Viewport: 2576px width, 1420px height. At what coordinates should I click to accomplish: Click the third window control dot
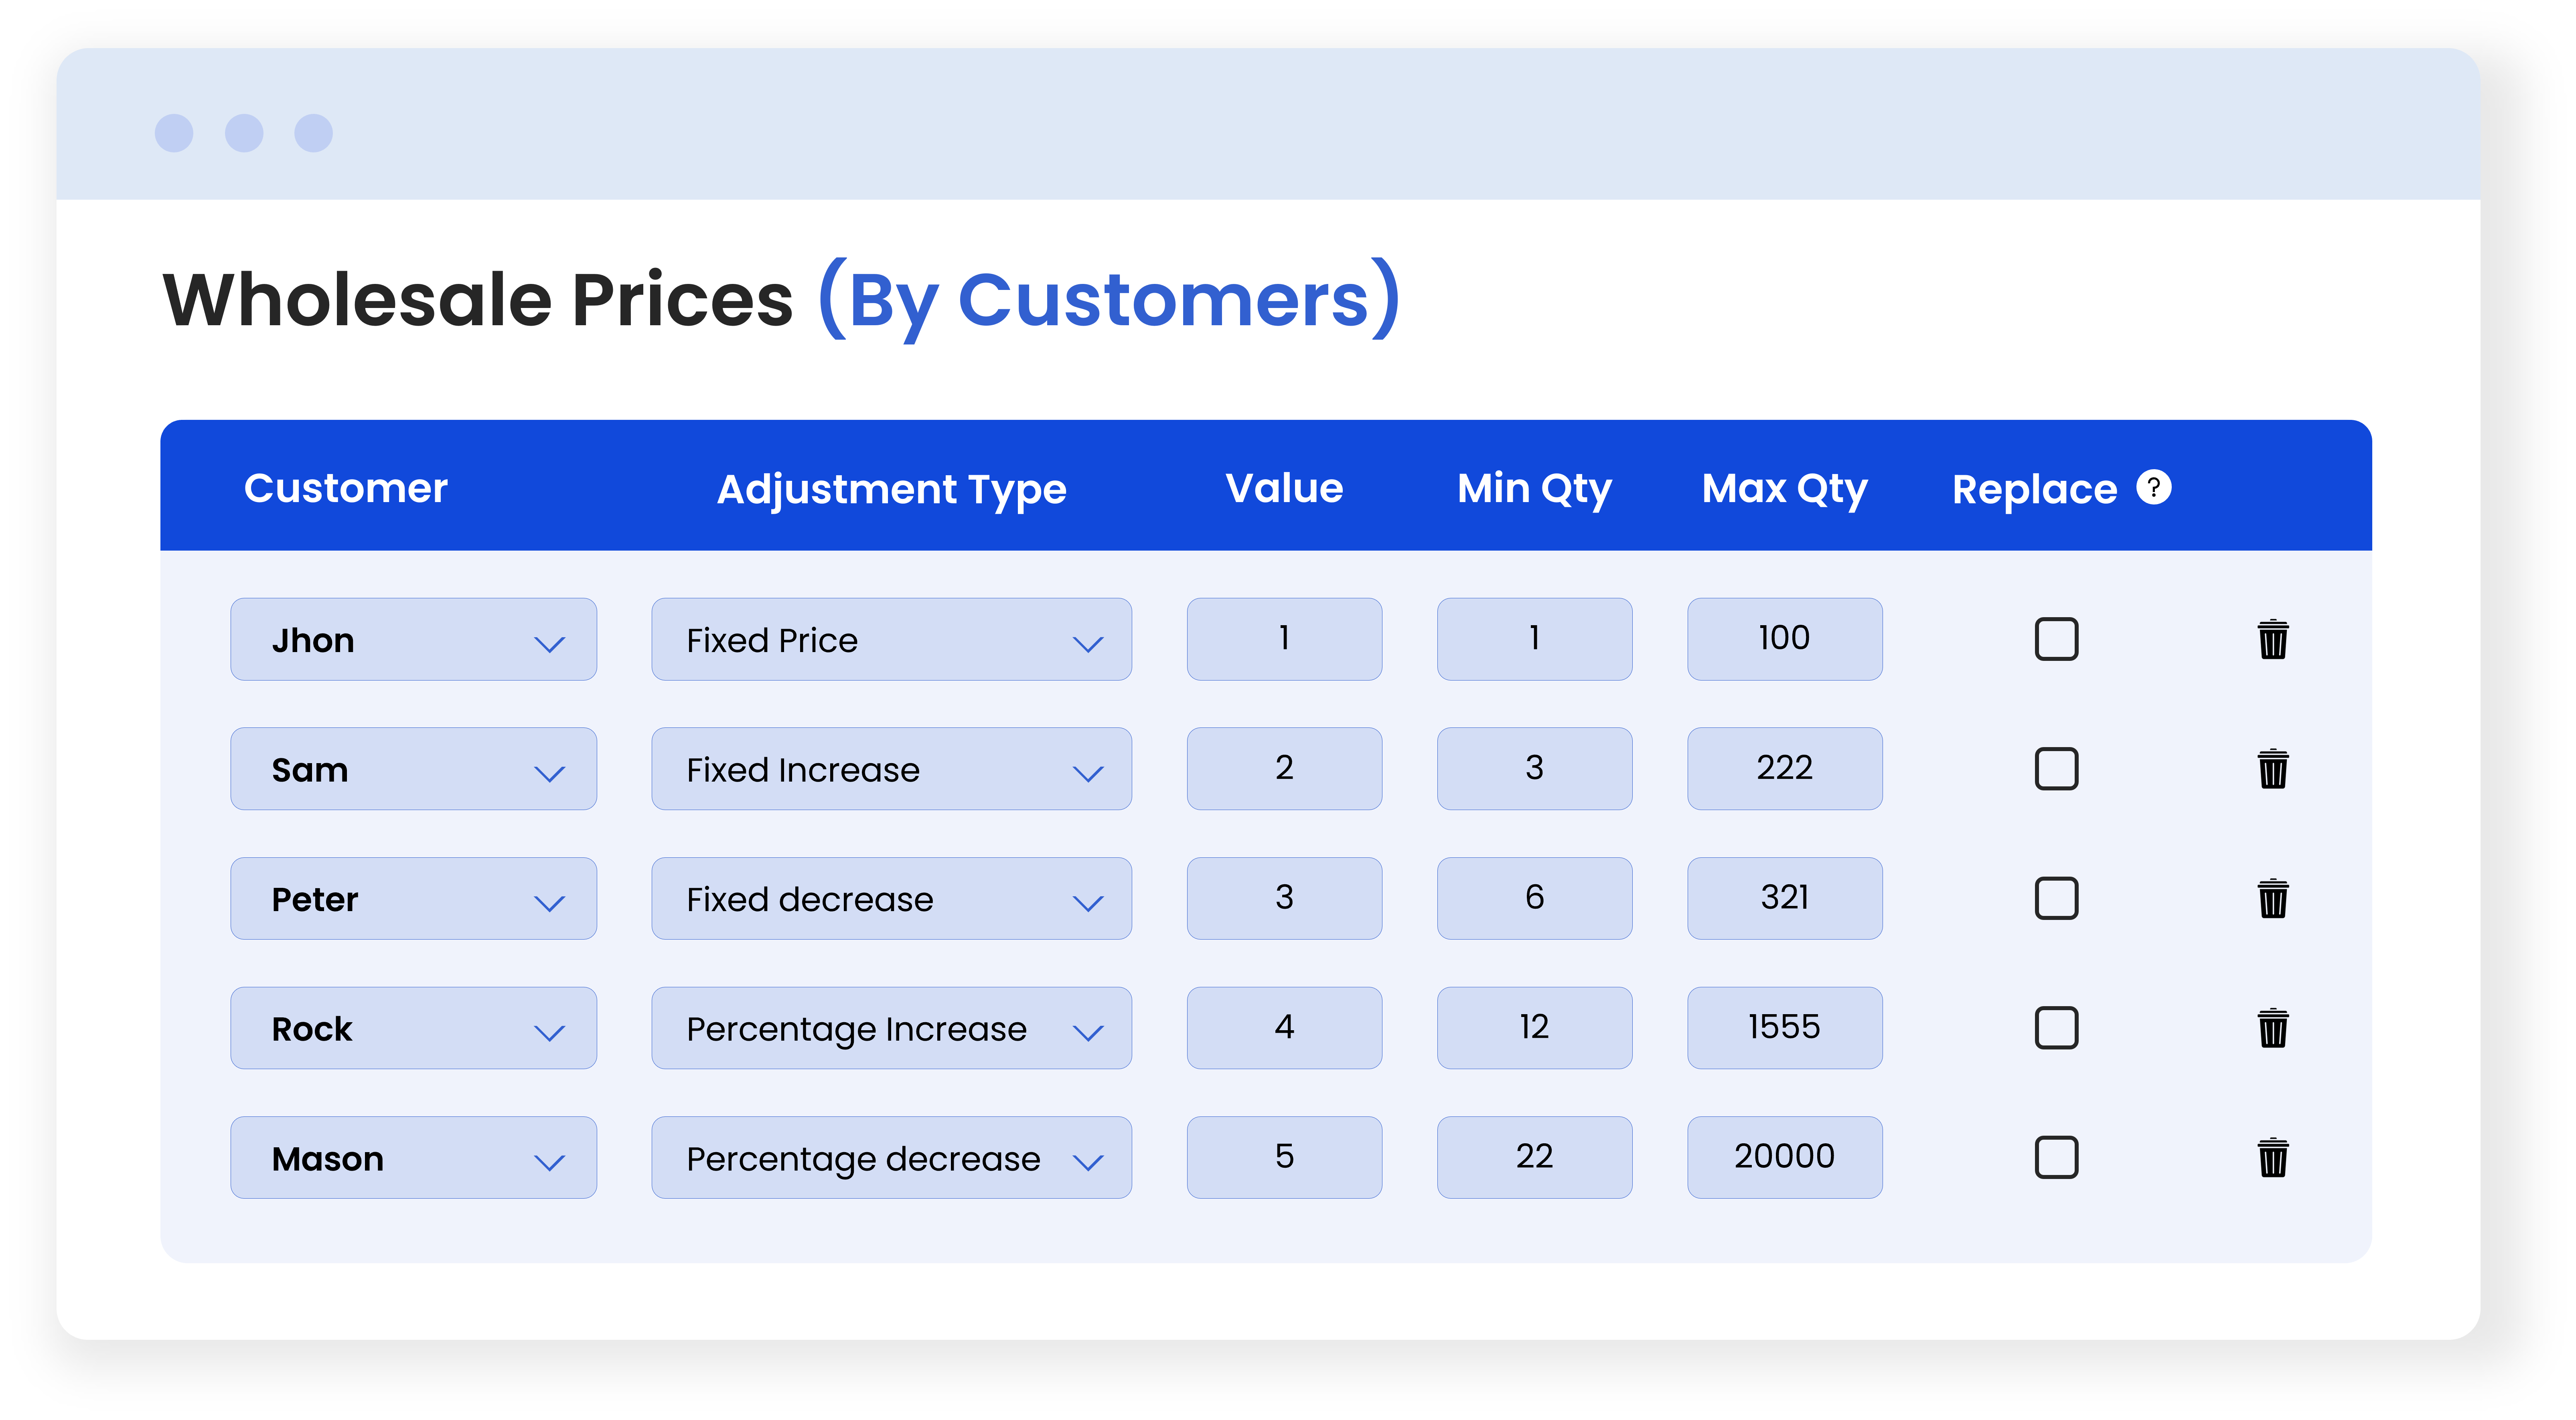click(x=313, y=133)
